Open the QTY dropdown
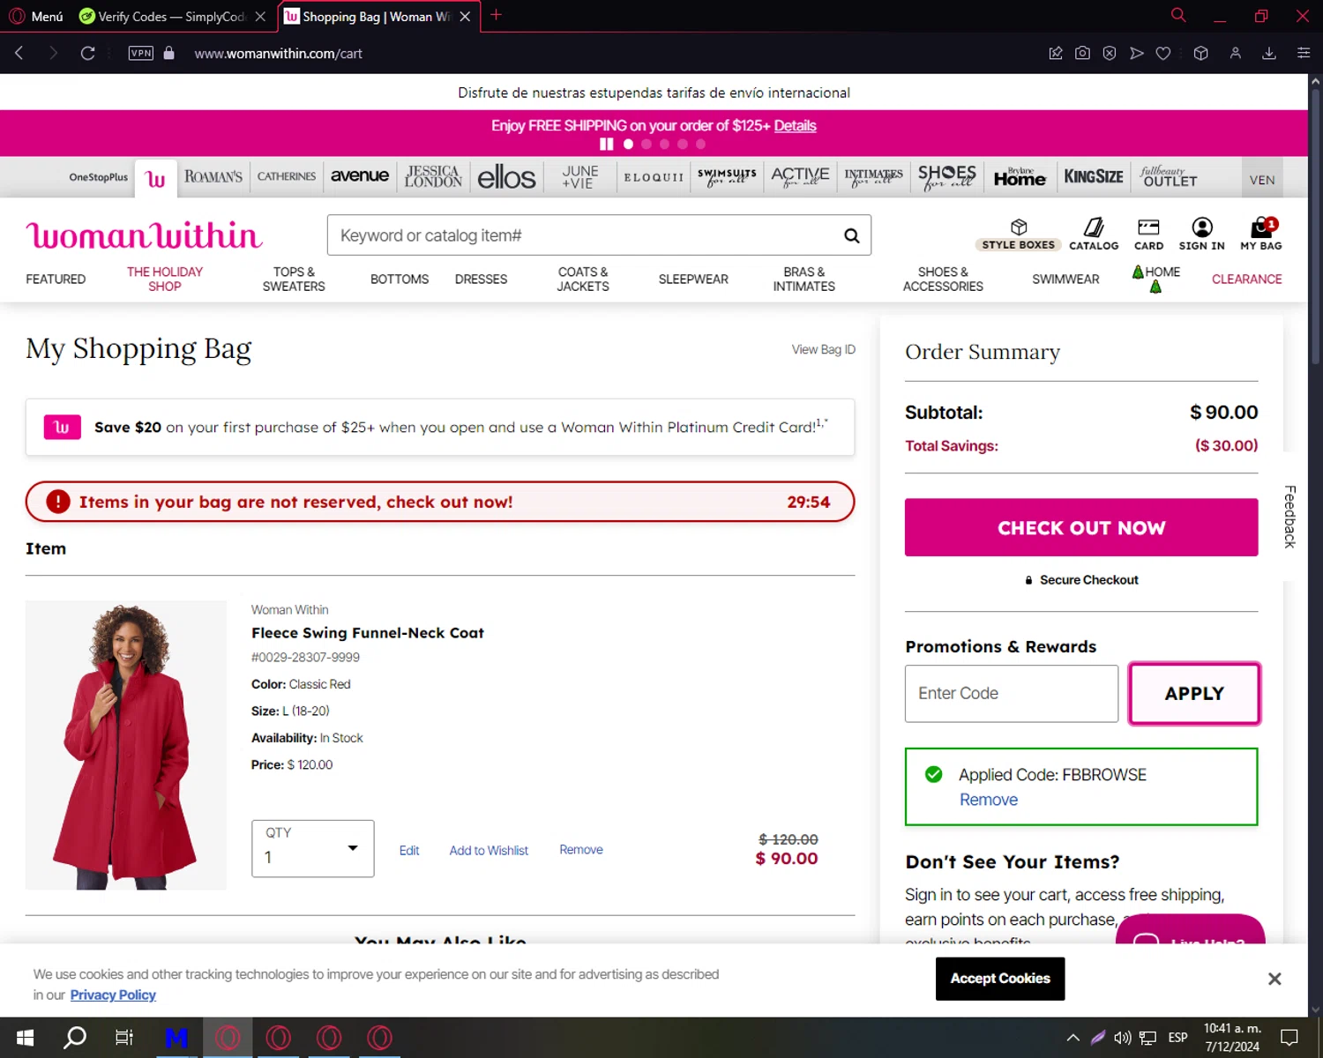This screenshot has width=1323, height=1058. pos(313,848)
